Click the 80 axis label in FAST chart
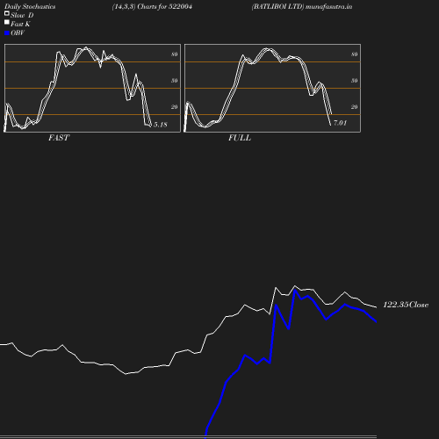Screen dimensions: 439x439 click(x=175, y=54)
